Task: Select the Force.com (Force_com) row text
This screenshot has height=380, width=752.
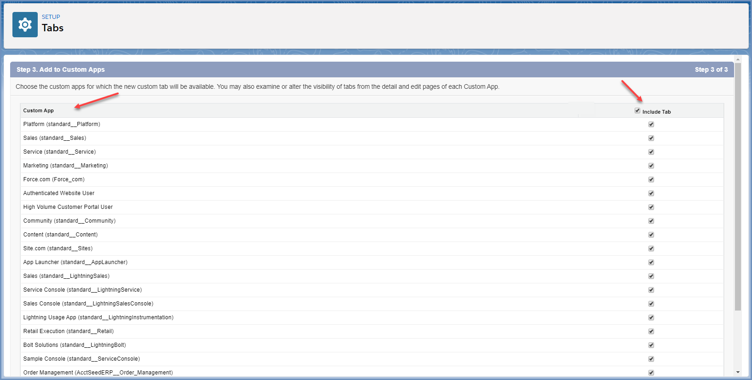Action: point(54,179)
